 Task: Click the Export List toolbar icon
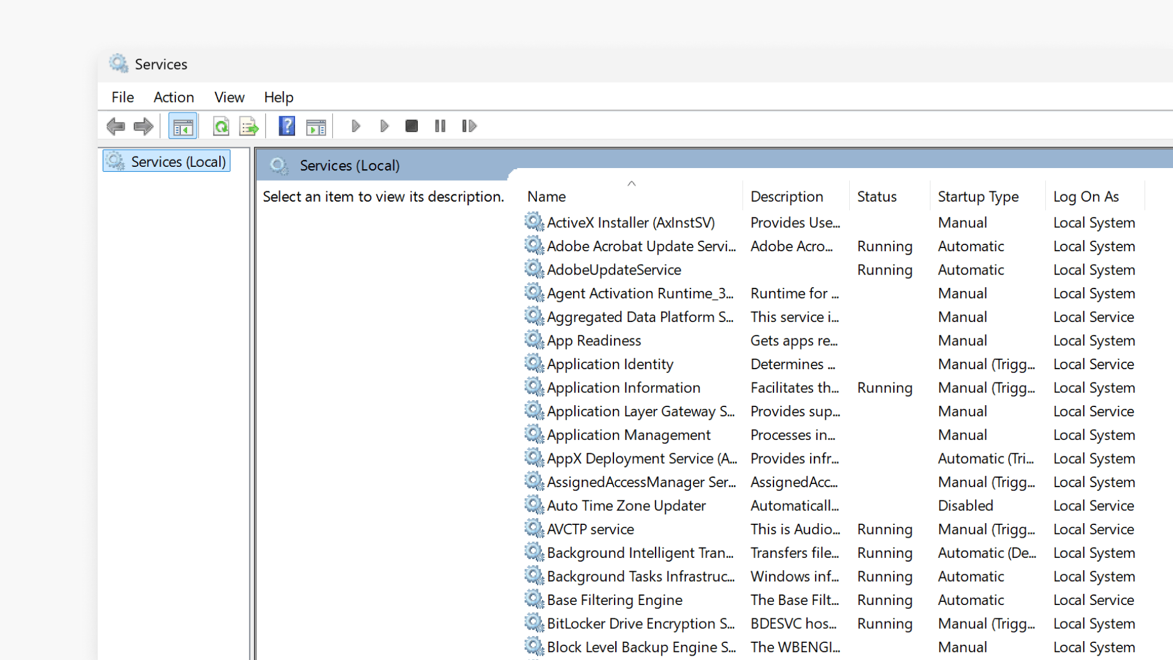[249, 127]
